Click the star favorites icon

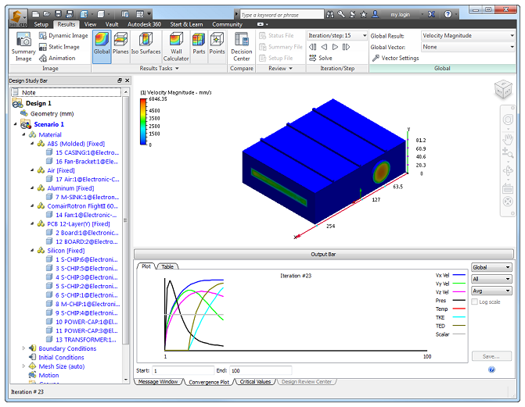(363, 14)
